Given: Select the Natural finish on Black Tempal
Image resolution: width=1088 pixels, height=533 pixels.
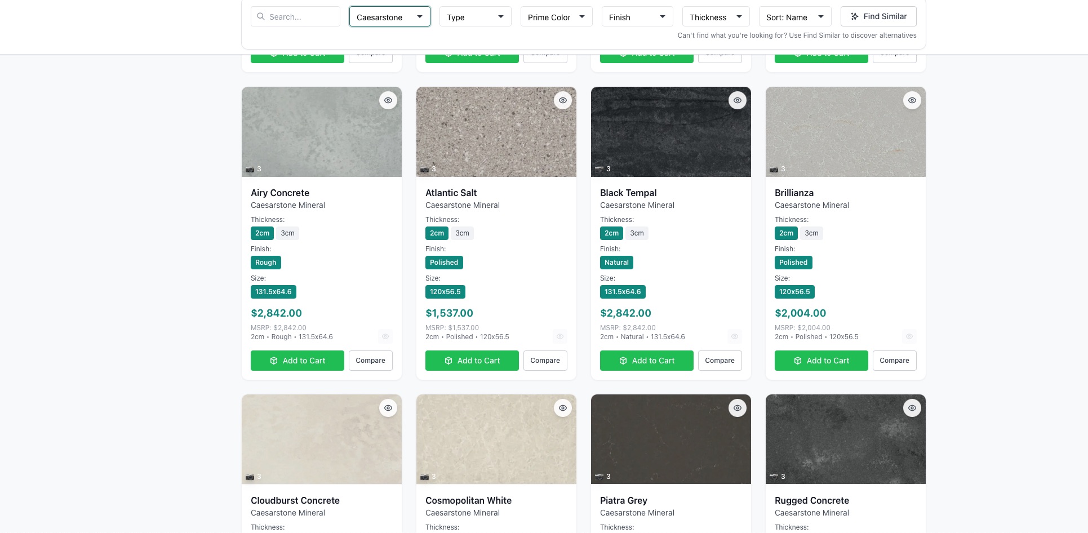Looking at the screenshot, I should [617, 263].
